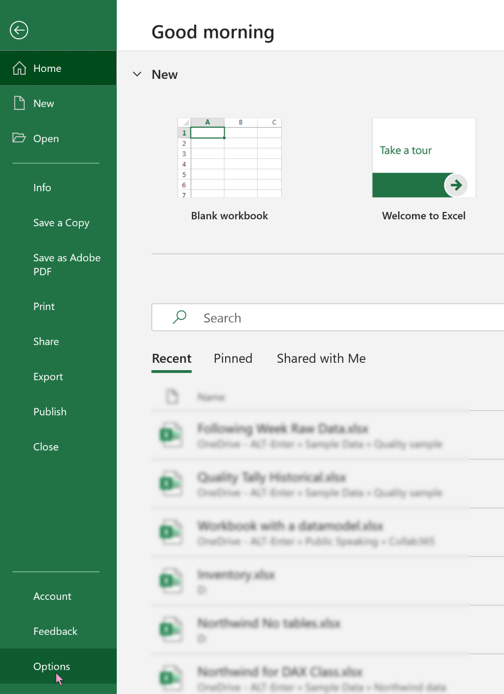Image resolution: width=504 pixels, height=694 pixels.
Task: Click the green arrow on Take a tour
Action: 456,185
